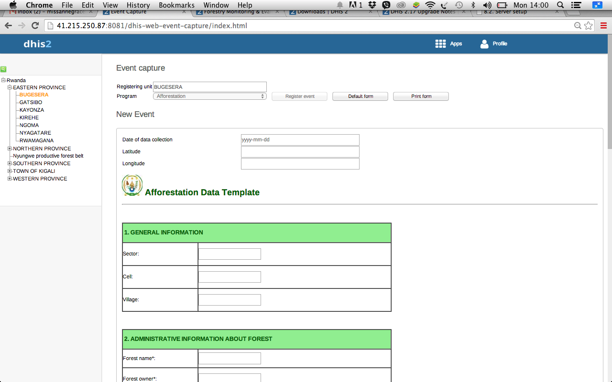Select NYAGATARE district
612x382 pixels.
pyautogui.click(x=35, y=133)
